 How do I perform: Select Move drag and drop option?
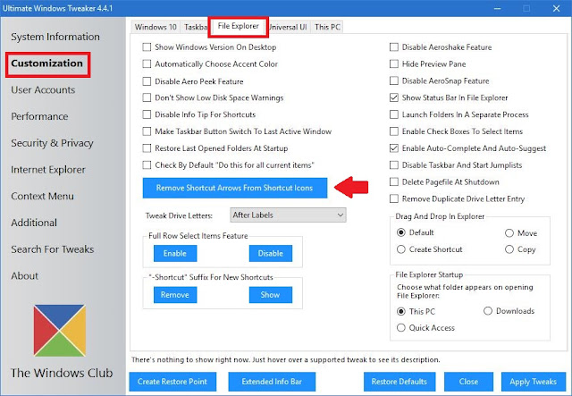pyautogui.click(x=509, y=233)
